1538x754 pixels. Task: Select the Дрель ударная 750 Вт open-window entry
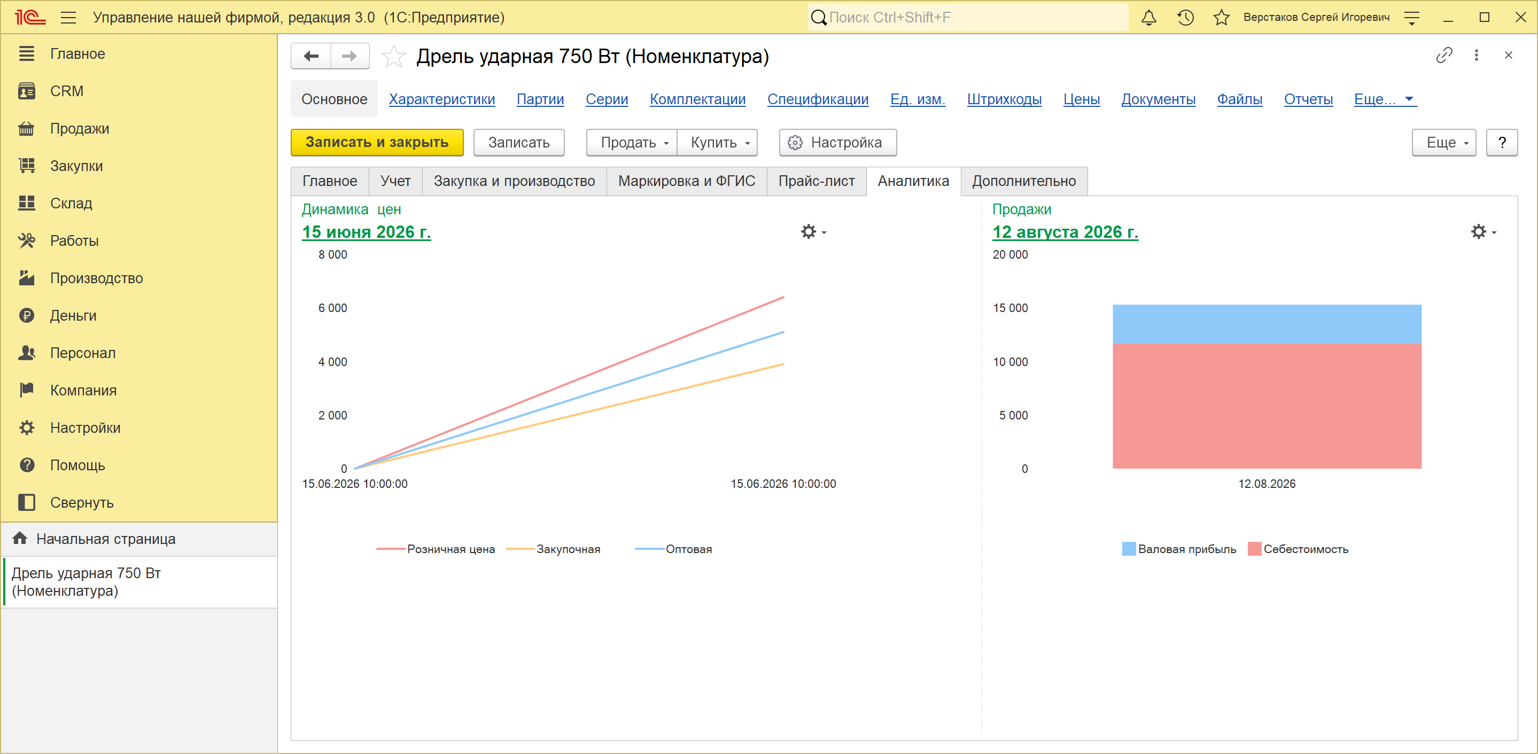pos(141,581)
